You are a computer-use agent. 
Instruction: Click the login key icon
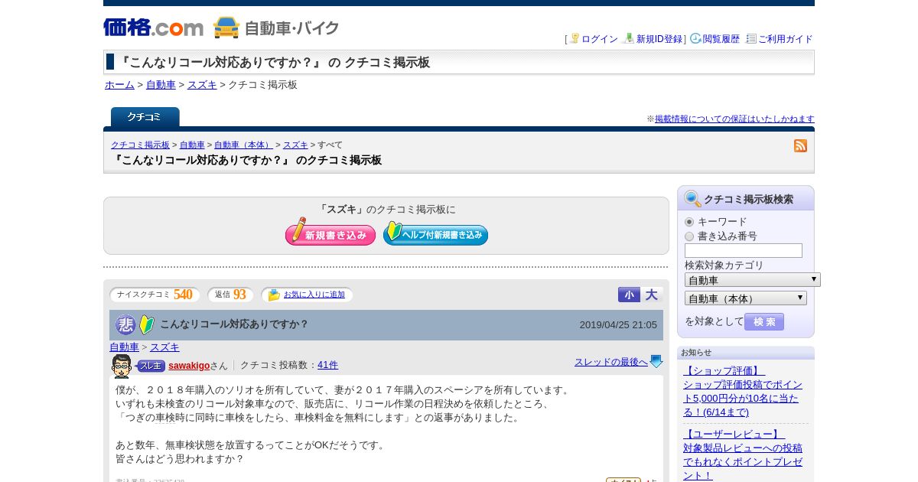pos(575,38)
